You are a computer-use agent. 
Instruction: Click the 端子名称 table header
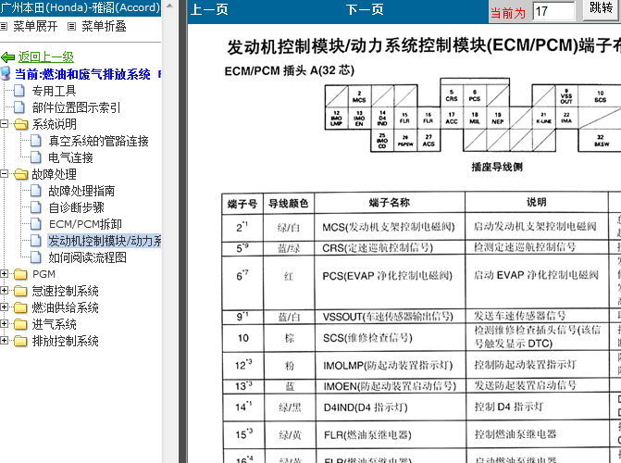[390, 203]
